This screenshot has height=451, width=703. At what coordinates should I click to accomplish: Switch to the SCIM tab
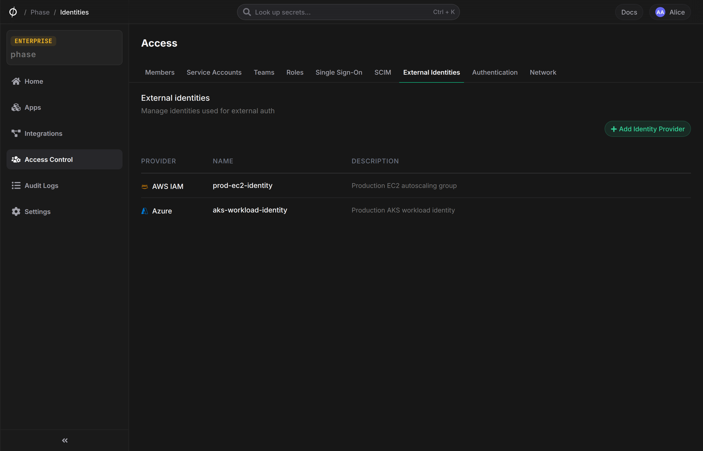click(383, 72)
